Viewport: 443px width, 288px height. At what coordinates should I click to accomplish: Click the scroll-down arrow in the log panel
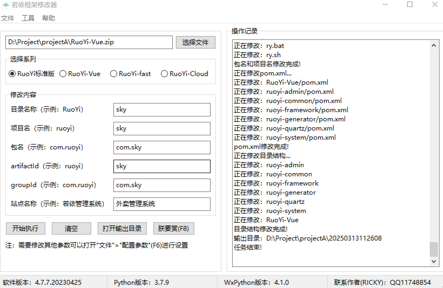434,261
